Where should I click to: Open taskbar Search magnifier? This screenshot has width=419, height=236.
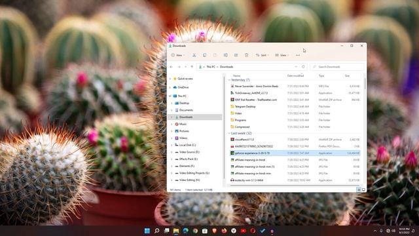(157, 231)
